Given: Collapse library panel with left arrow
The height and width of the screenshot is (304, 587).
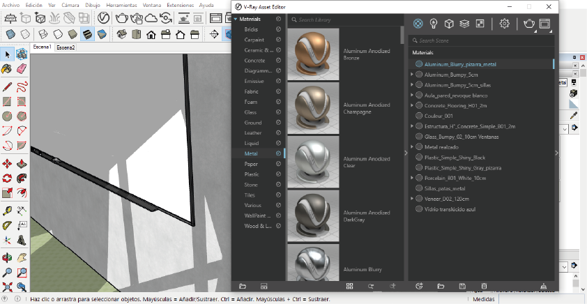Looking at the screenshot, I should [x=406, y=153].
